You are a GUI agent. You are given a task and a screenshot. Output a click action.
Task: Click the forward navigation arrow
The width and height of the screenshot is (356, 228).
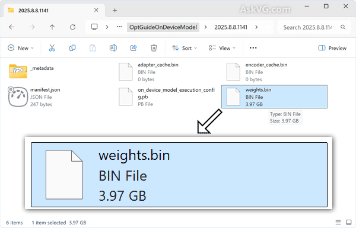tap(32, 27)
